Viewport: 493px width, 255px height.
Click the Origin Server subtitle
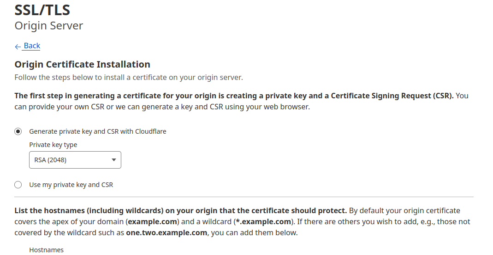tap(49, 26)
